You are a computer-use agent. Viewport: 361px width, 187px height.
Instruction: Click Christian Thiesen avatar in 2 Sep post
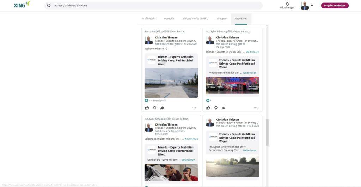[210, 122]
